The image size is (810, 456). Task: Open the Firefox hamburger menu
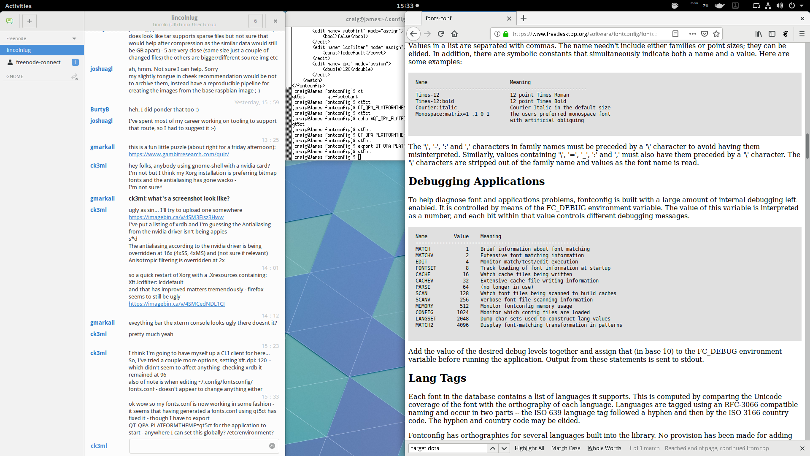(x=802, y=34)
